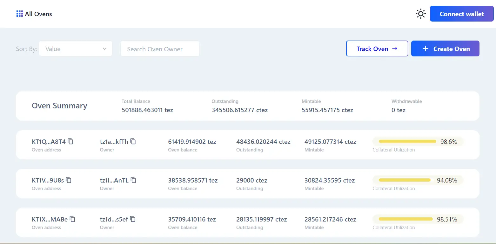Click the 94.08% collateral utilization bar

(x=404, y=180)
